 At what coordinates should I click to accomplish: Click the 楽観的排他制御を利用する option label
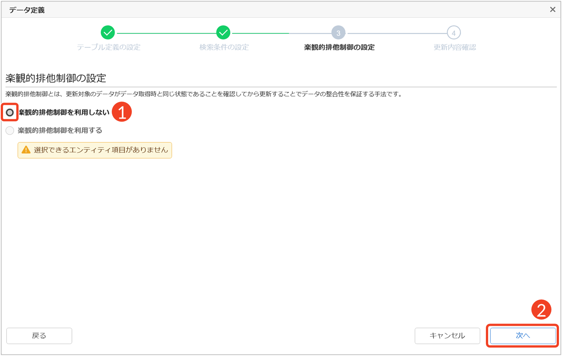point(60,131)
